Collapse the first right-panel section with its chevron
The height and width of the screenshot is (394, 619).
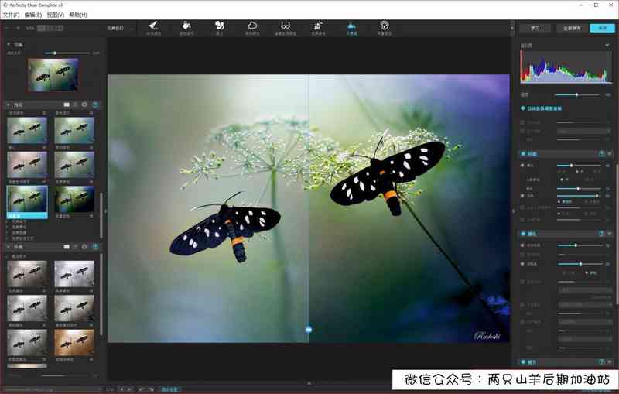coord(609,154)
